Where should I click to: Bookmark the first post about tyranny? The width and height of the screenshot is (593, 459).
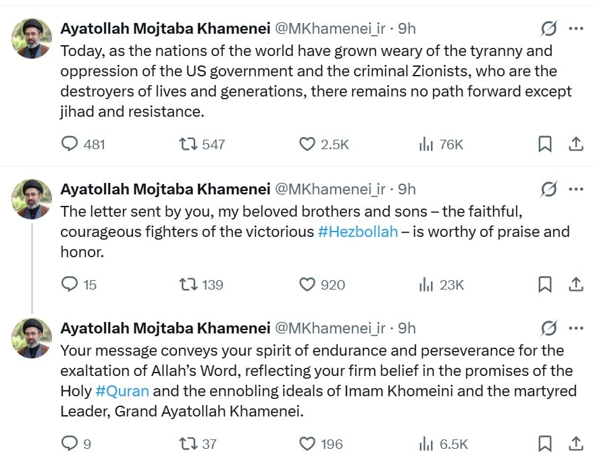click(544, 144)
